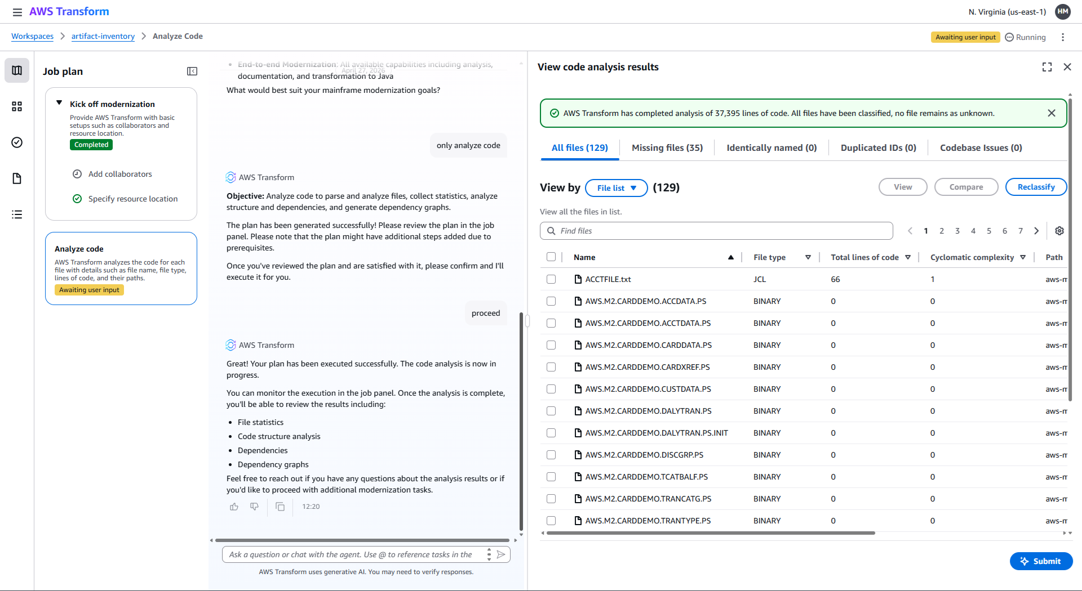Open artifact-inventory breadcrumb link
The width and height of the screenshot is (1082, 591).
click(x=103, y=36)
